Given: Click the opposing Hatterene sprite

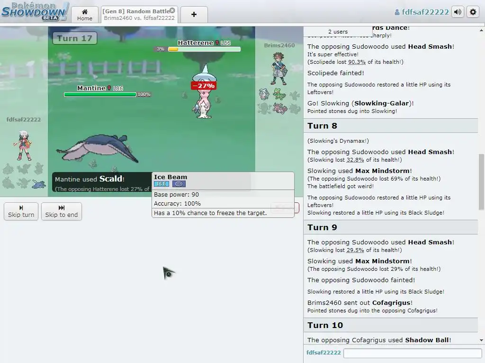Looking at the screenshot, I should click(x=204, y=91).
